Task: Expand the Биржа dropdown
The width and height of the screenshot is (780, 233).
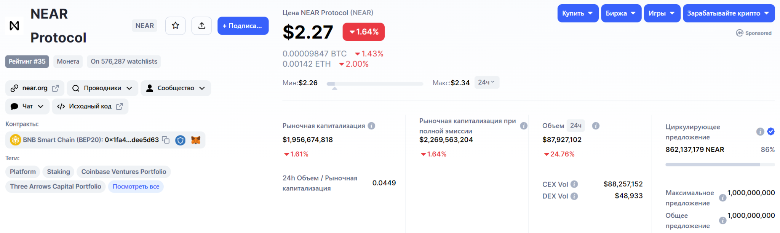Action: point(621,13)
